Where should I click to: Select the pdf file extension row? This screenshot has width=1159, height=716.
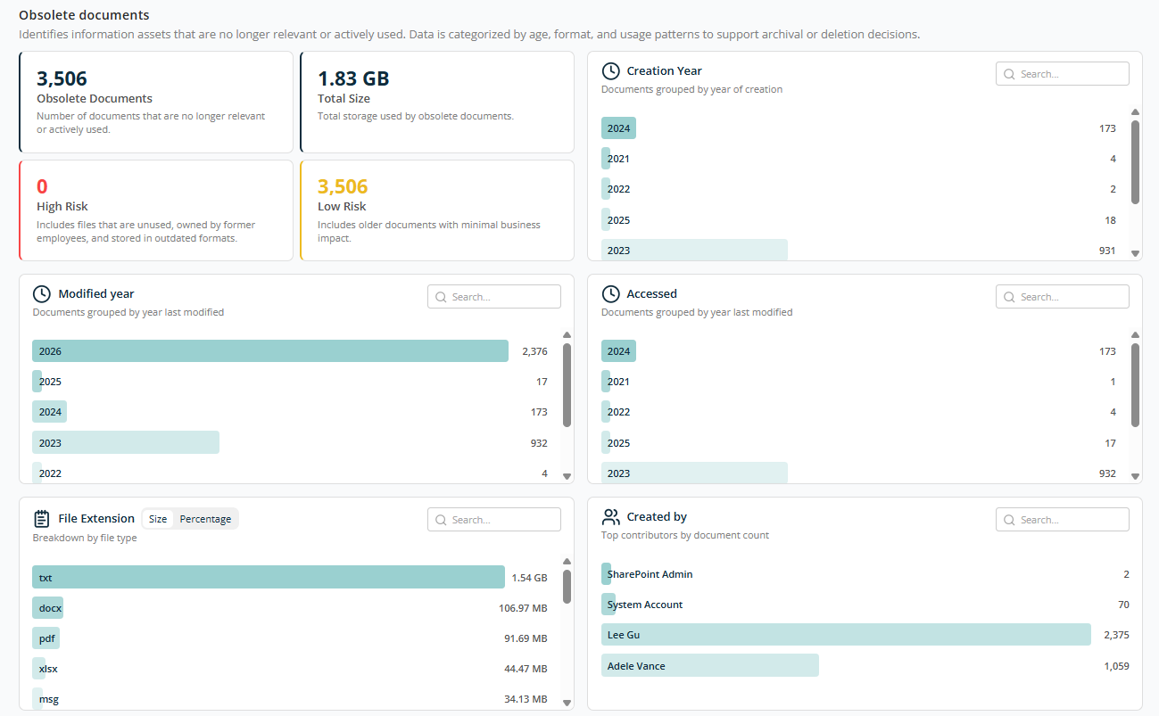290,638
